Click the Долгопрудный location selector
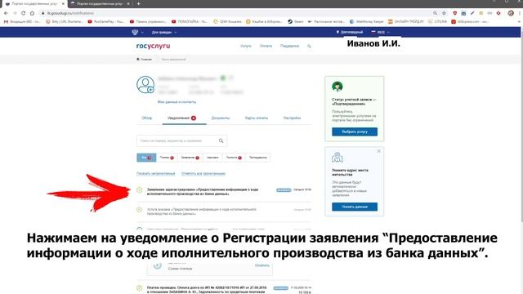 click(x=349, y=32)
